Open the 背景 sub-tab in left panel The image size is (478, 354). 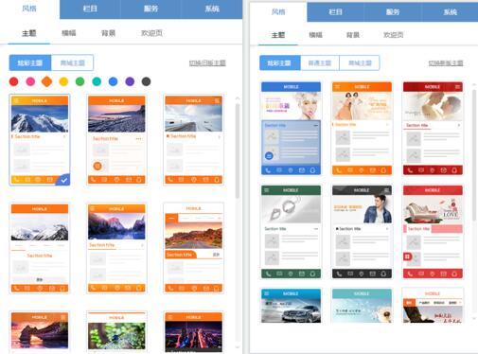point(108,33)
